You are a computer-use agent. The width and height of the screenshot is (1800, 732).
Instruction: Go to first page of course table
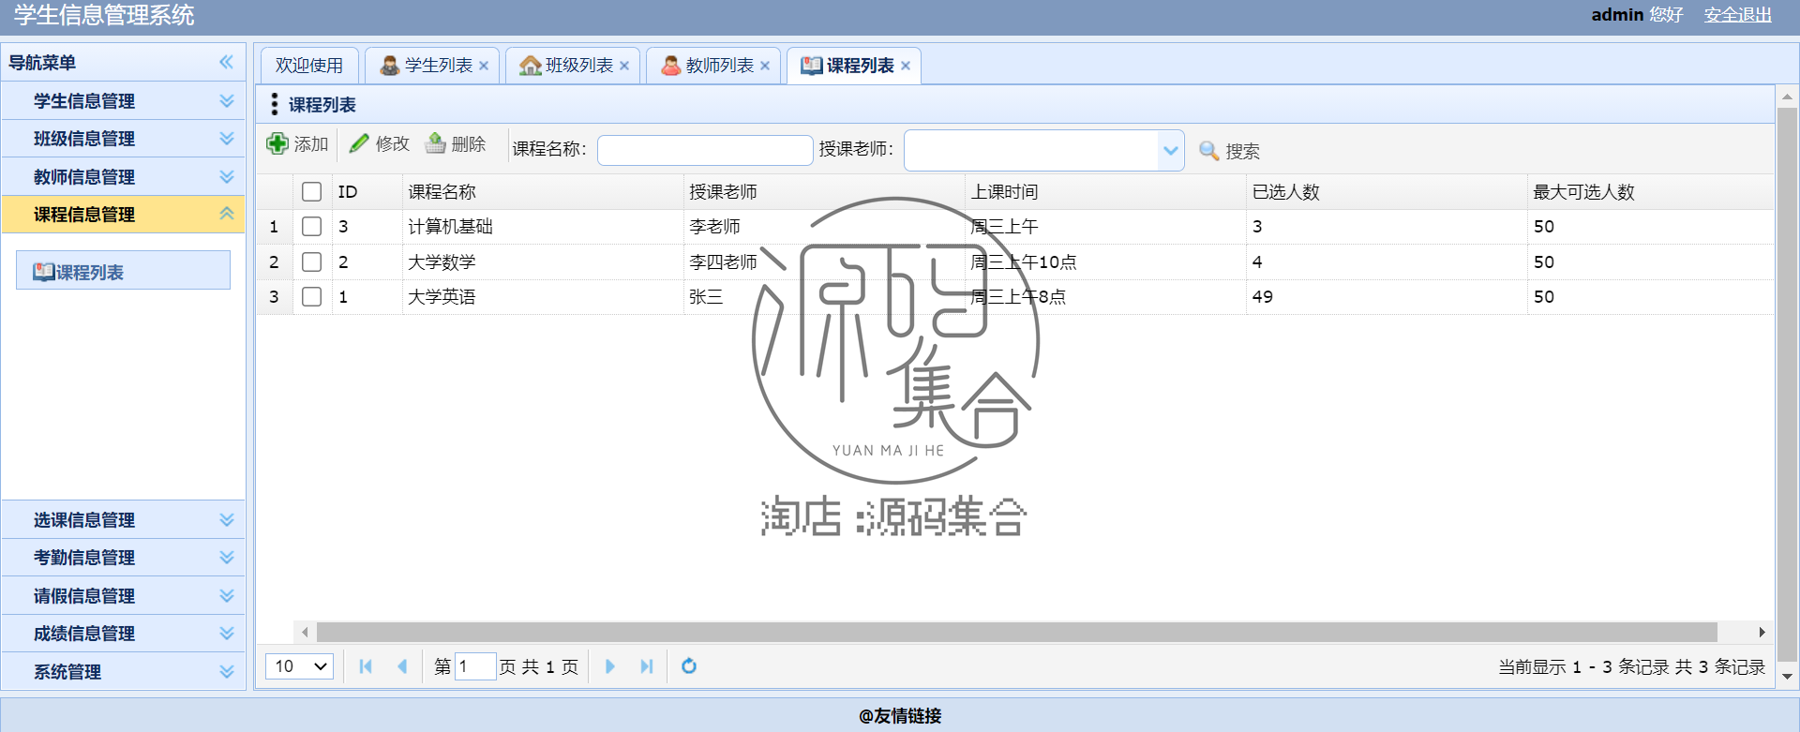[x=366, y=666]
